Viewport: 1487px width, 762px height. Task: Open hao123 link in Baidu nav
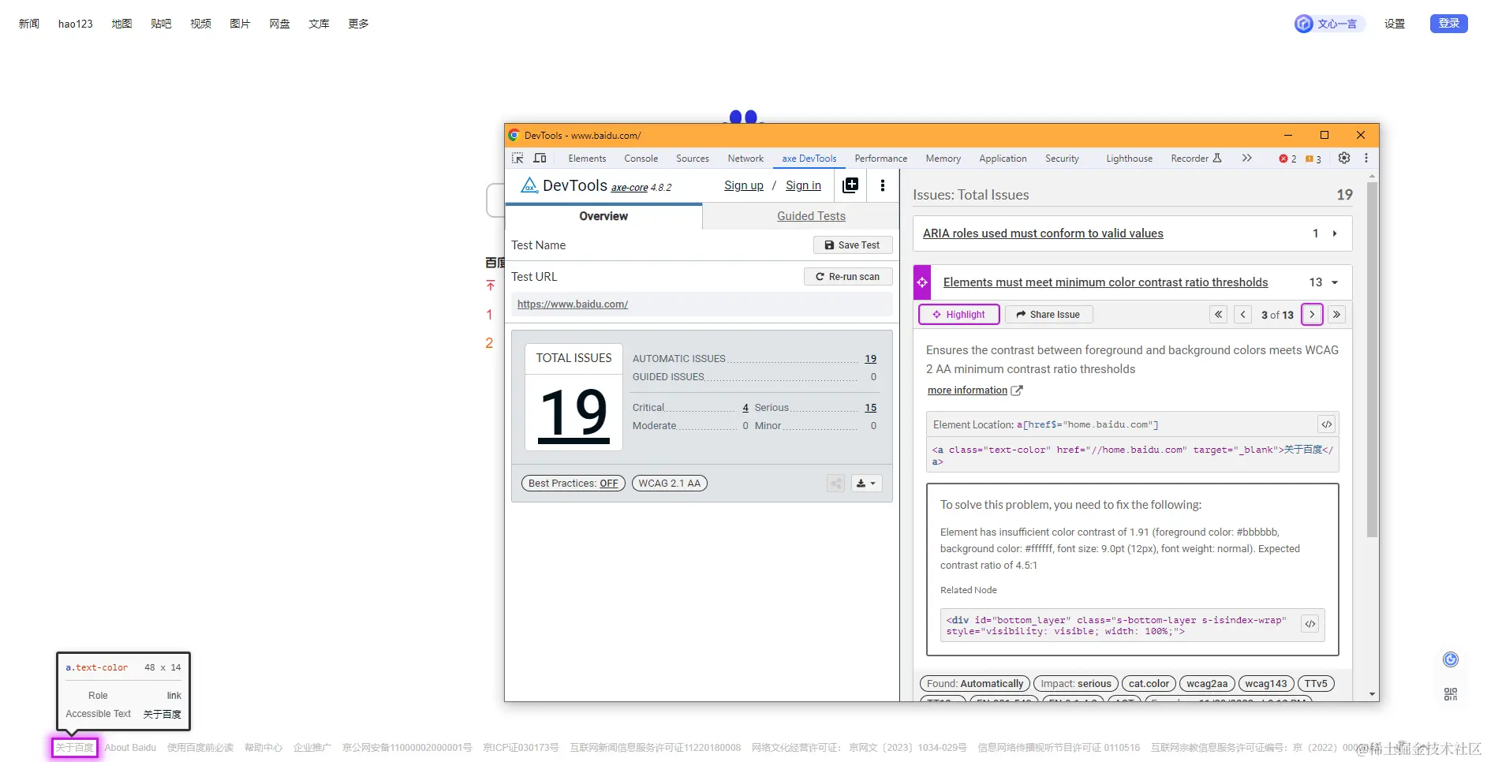coord(76,24)
